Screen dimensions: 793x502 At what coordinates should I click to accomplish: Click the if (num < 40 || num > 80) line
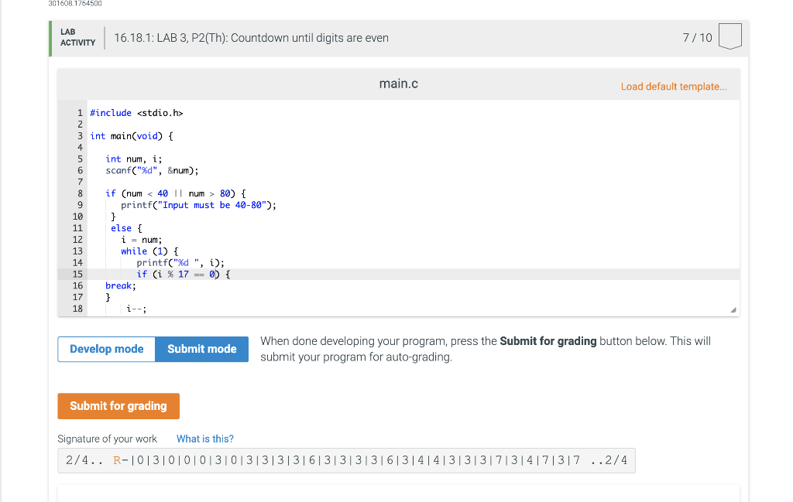176,193
